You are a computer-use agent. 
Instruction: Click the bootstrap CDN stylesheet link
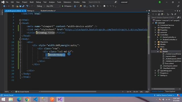106,29
